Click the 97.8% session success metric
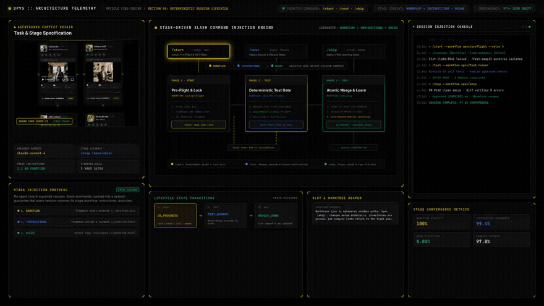The image size is (544, 306). click(501, 239)
